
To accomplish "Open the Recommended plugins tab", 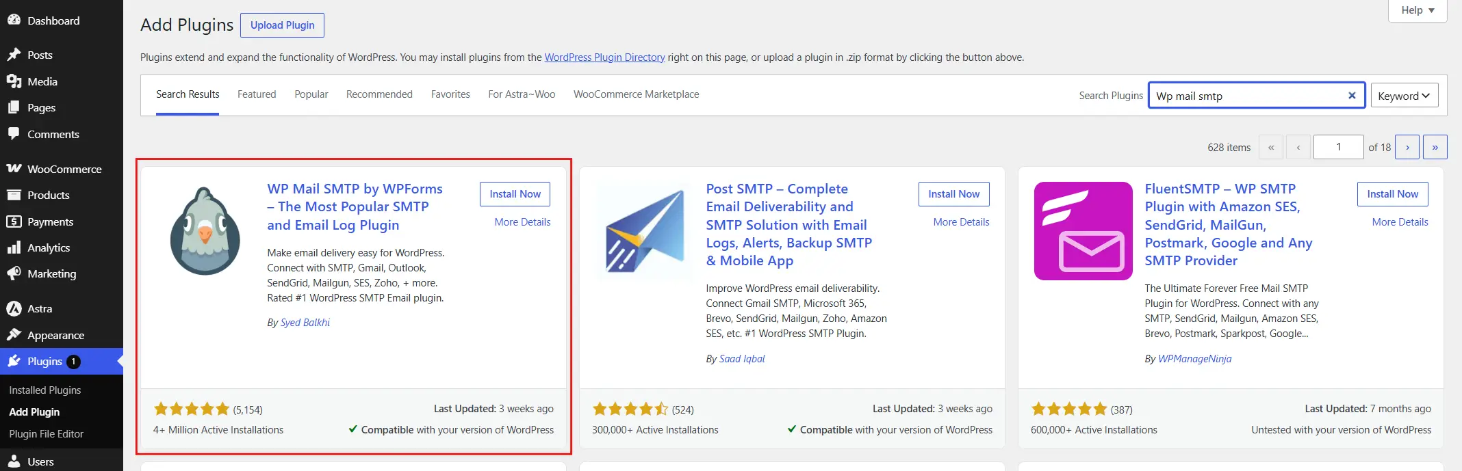I will coord(379,94).
